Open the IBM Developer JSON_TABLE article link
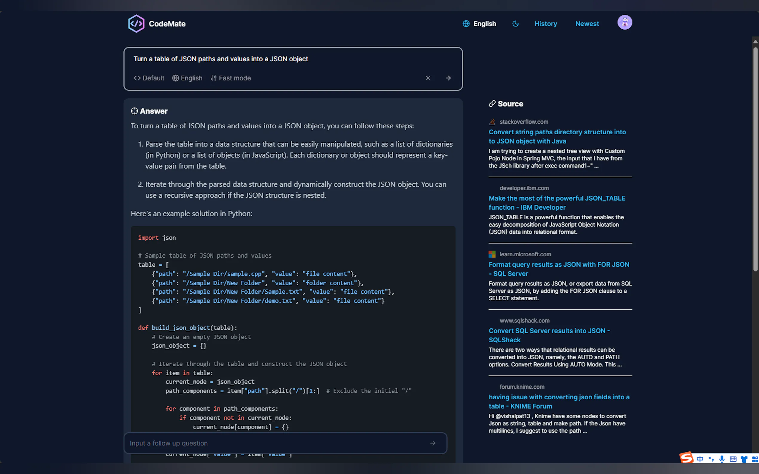Image resolution: width=759 pixels, height=474 pixels. click(557, 203)
